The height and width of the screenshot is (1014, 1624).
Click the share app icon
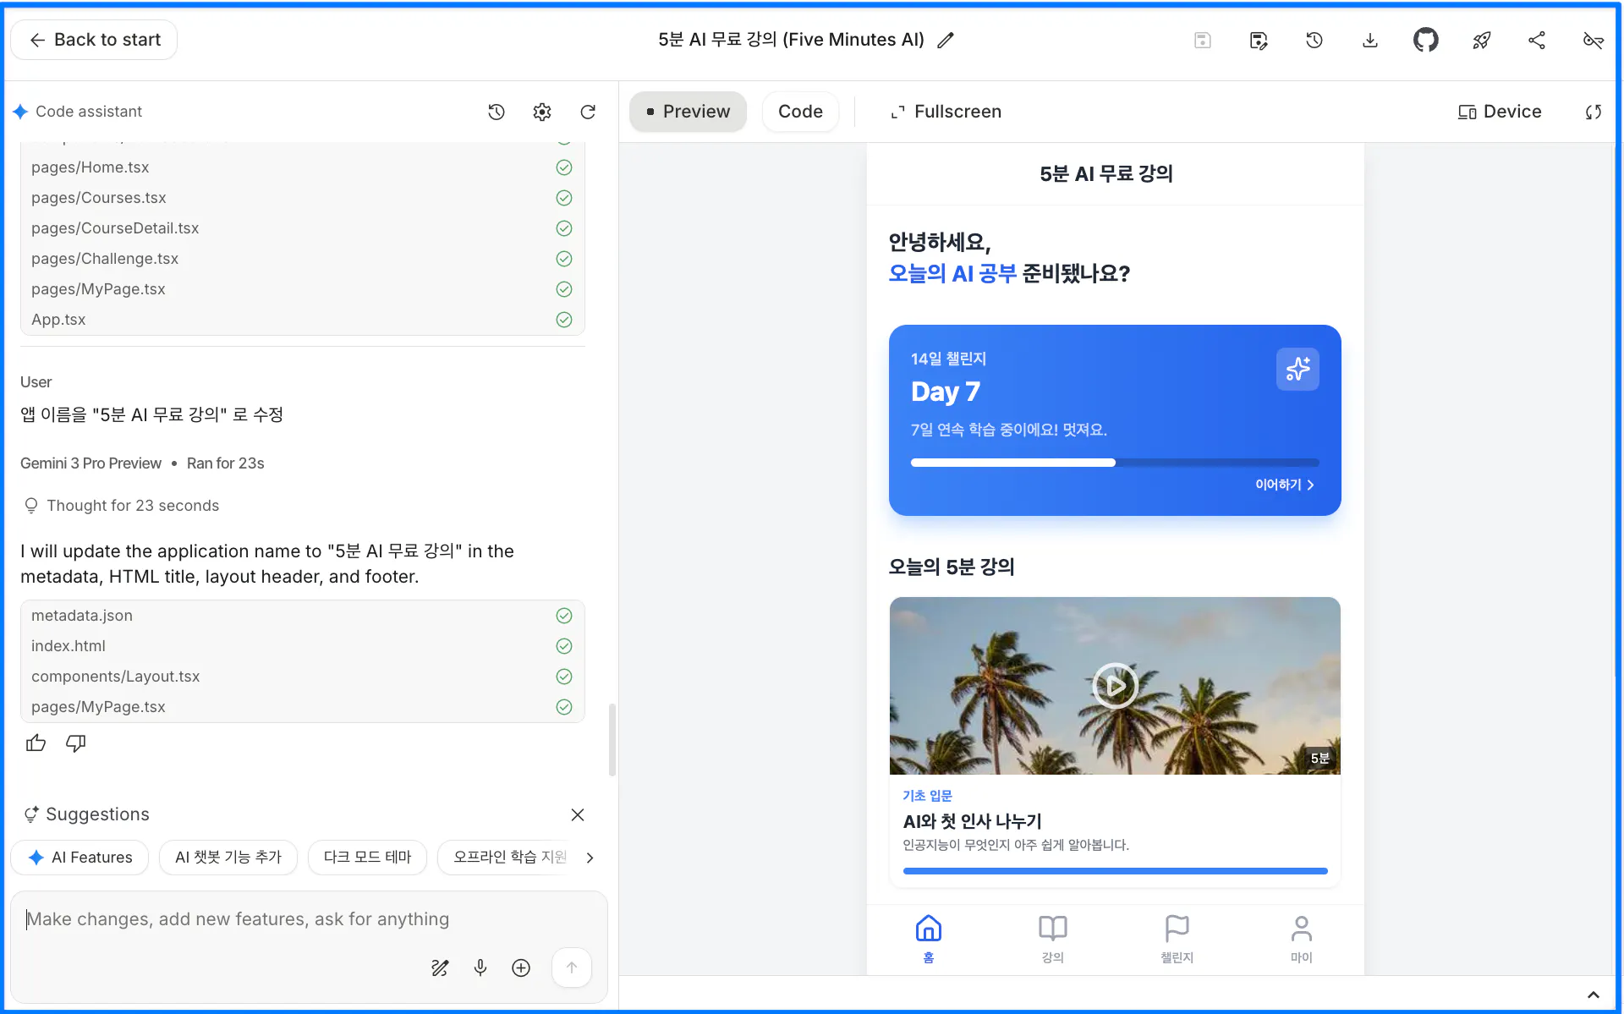[1537, 40]
